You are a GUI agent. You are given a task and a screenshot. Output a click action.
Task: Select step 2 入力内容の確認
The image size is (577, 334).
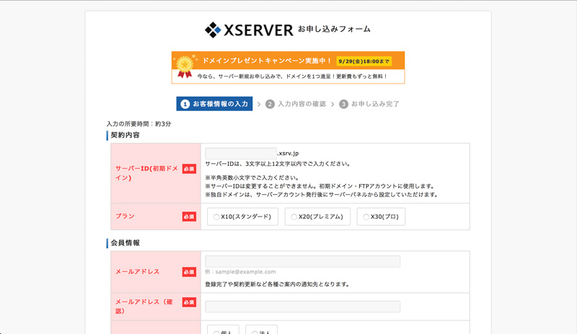[x=296, y=104]
